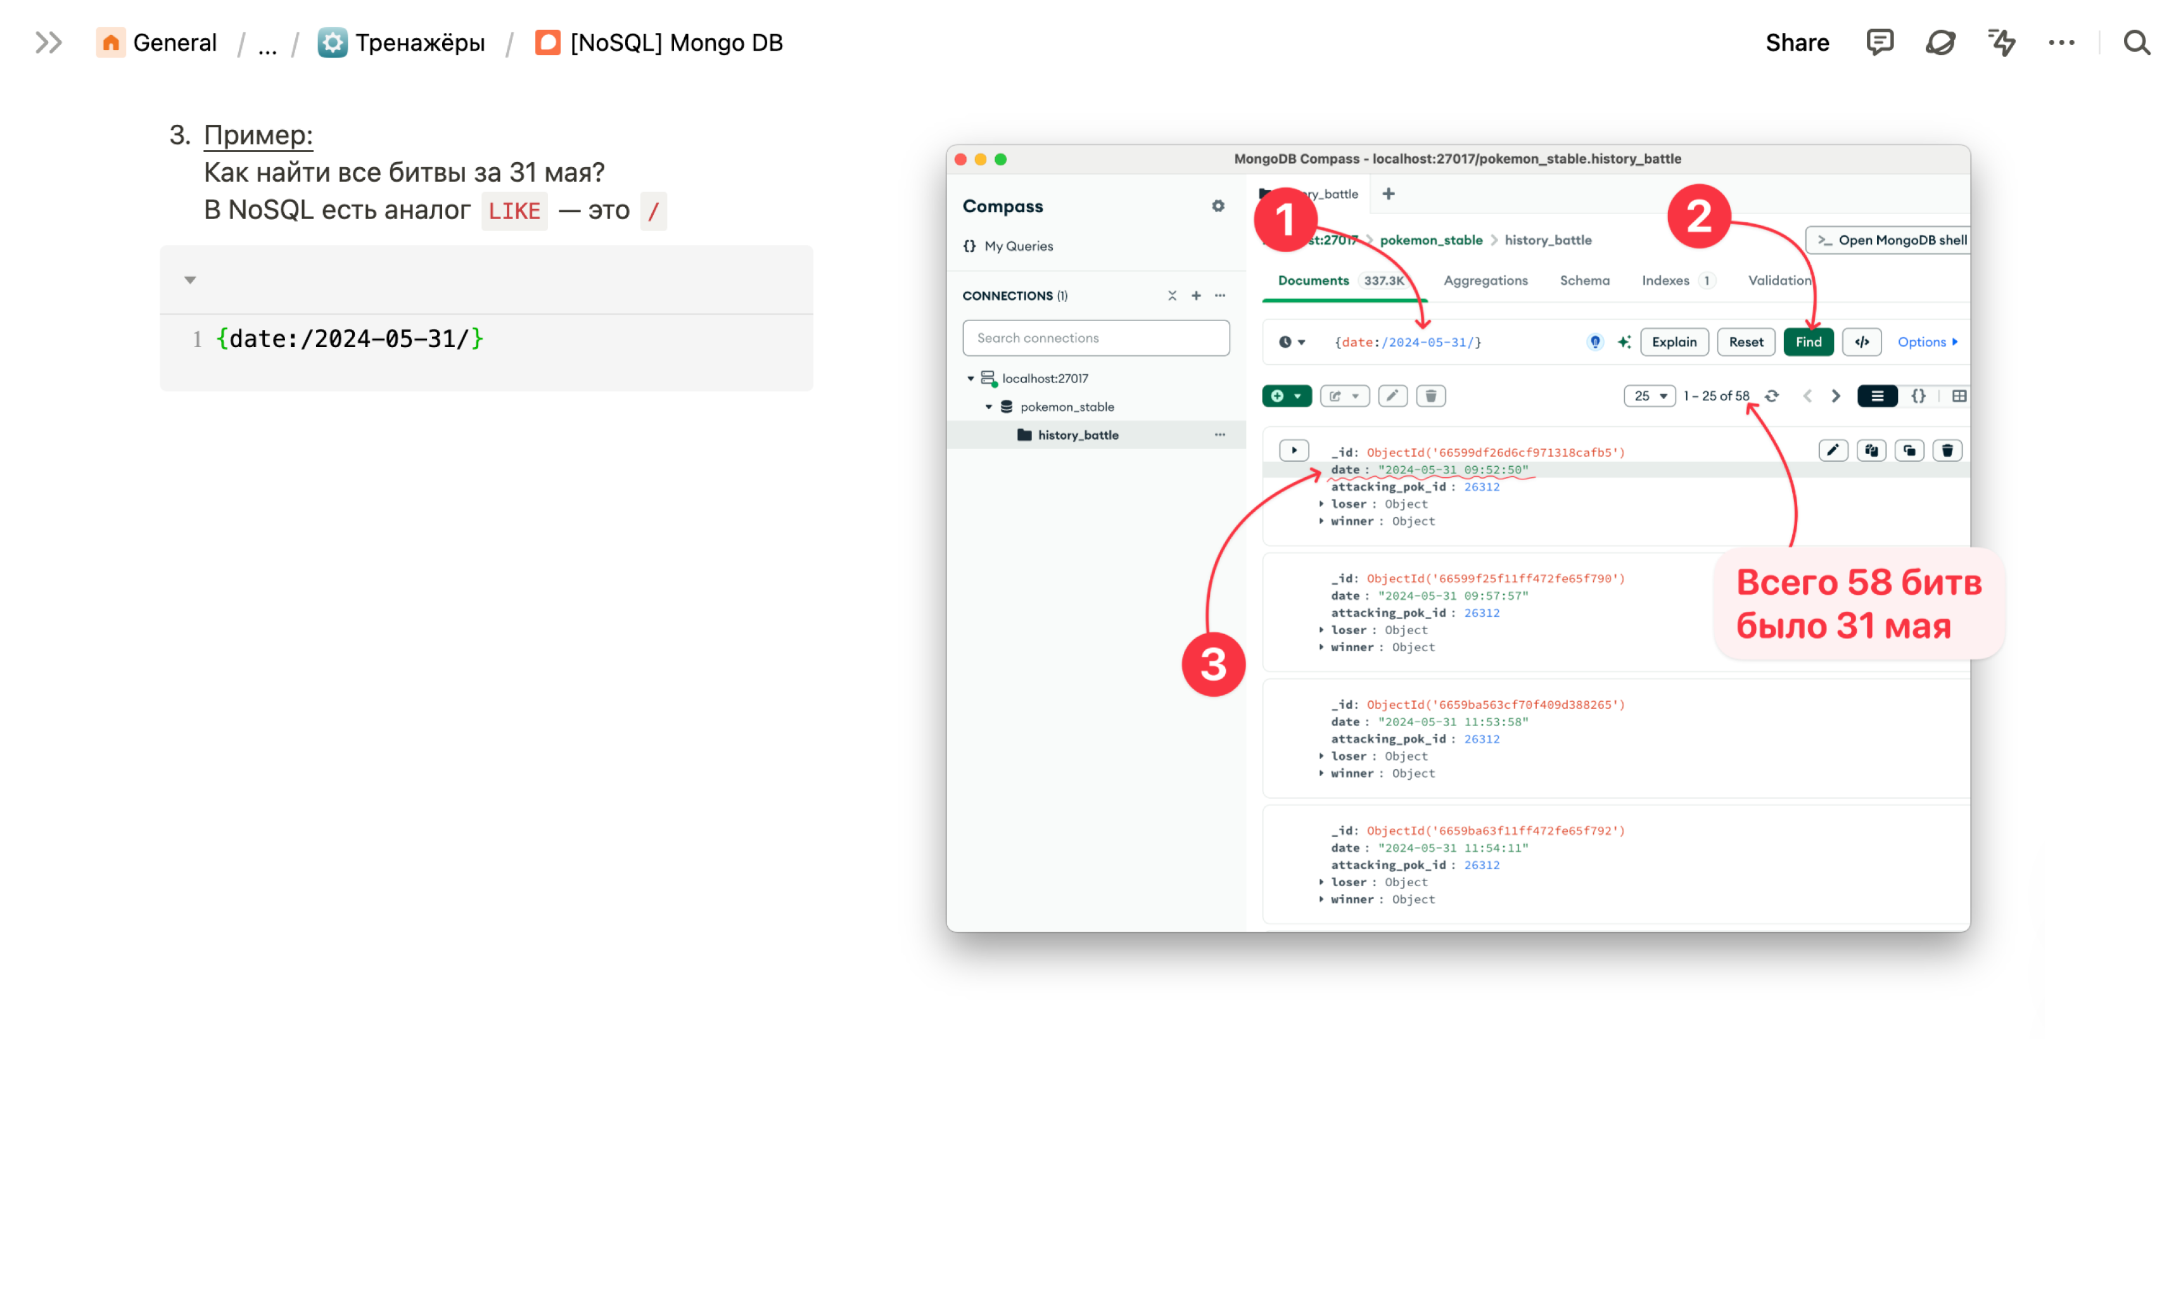Switch to the Schema tab
This screenshot has height=1310, width=2169.
(x=1584, y=281)
